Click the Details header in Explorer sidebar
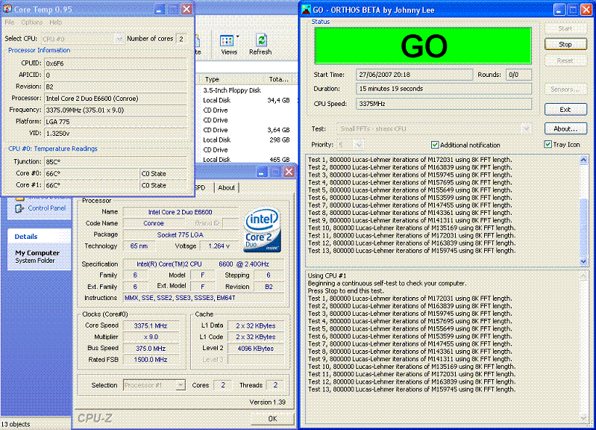Screen dimensions: 596x430 (x=39, y=237)
